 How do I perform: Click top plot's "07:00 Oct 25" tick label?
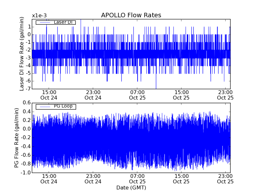point(137,95)
